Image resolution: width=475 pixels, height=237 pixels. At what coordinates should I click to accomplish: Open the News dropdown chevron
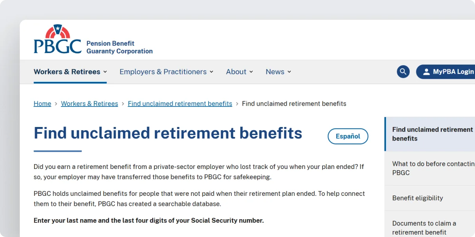(289, 72)
